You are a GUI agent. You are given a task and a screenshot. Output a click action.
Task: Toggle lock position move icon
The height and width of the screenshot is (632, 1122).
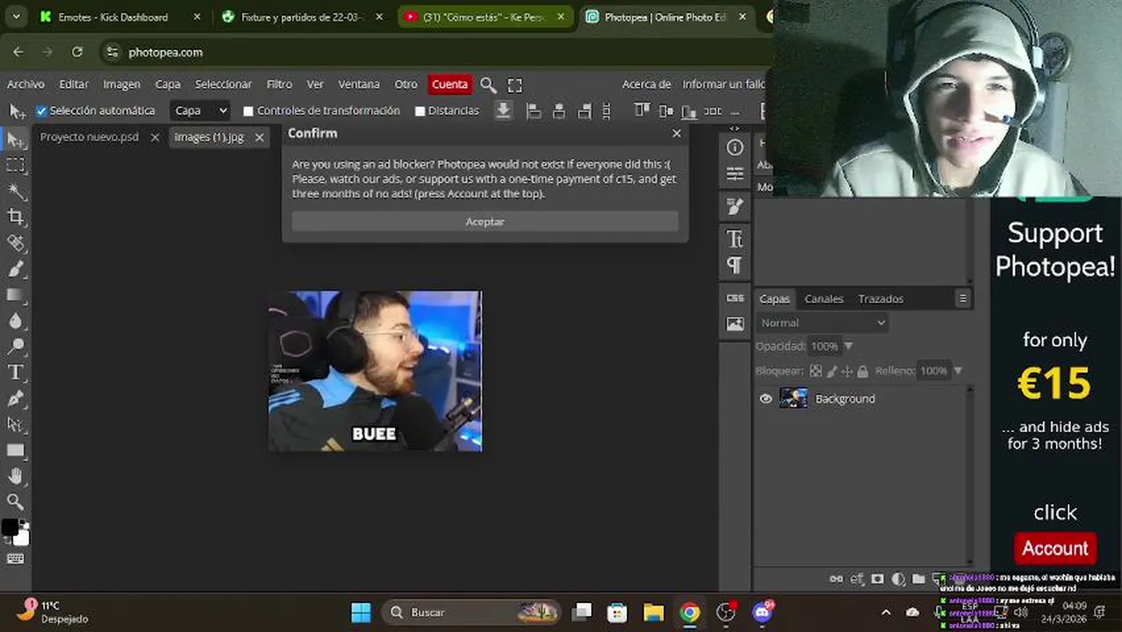tap(846, 371)
